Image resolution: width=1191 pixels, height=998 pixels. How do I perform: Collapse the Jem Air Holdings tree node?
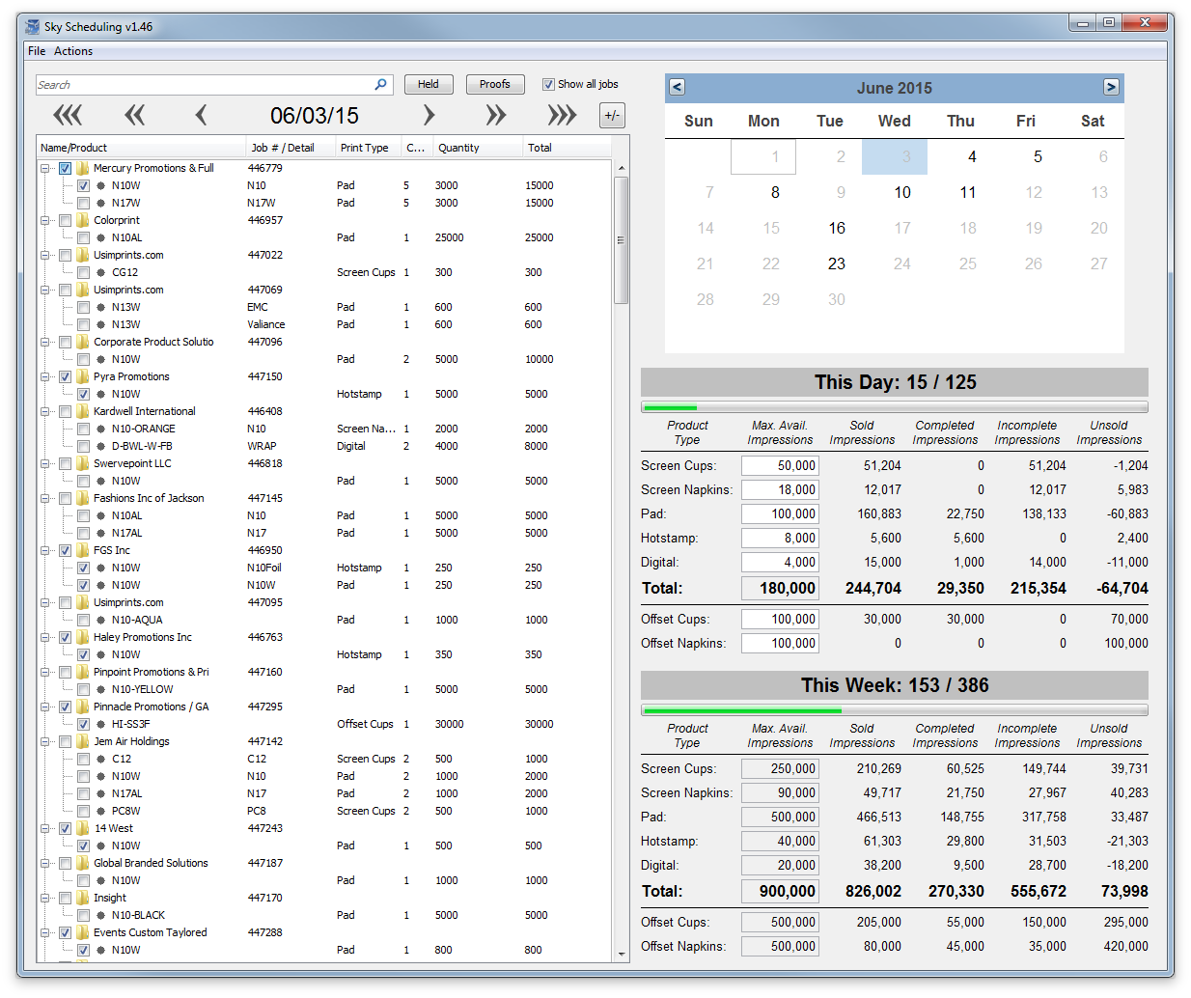click(45, 741)
